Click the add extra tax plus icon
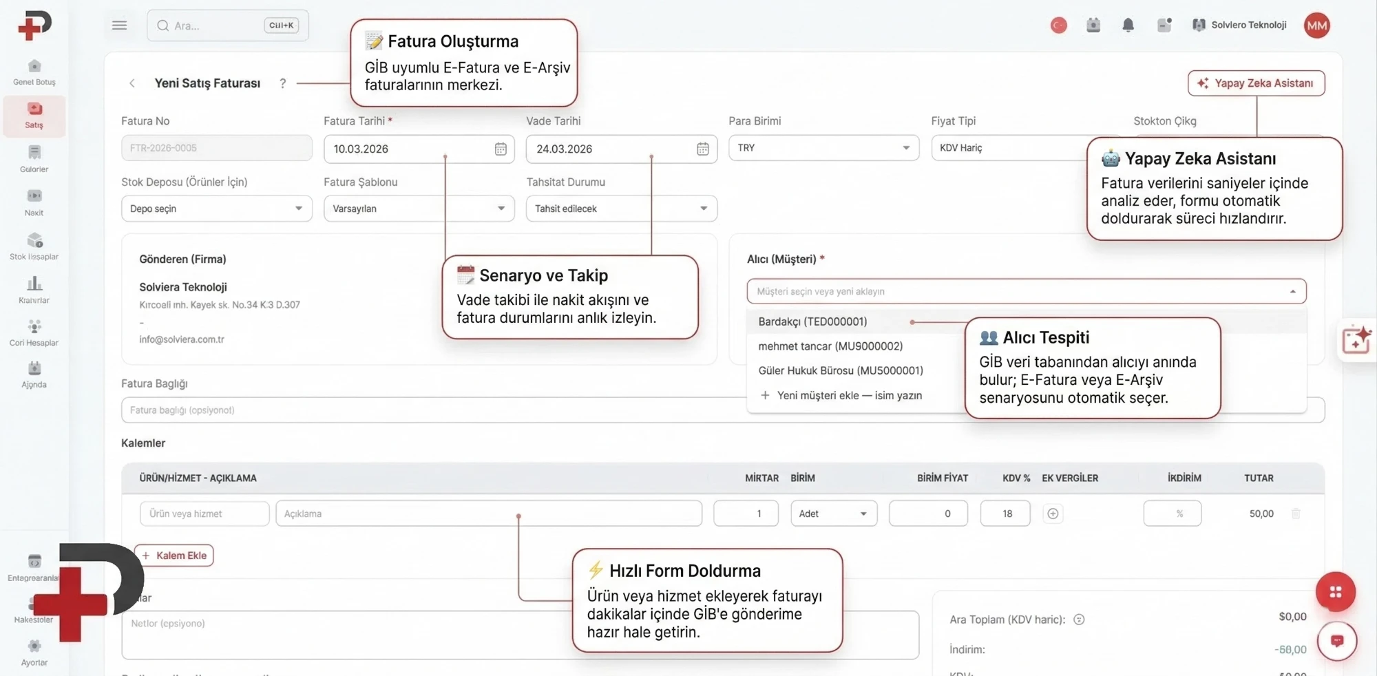1377x676 pixels. coord(1053,514)
